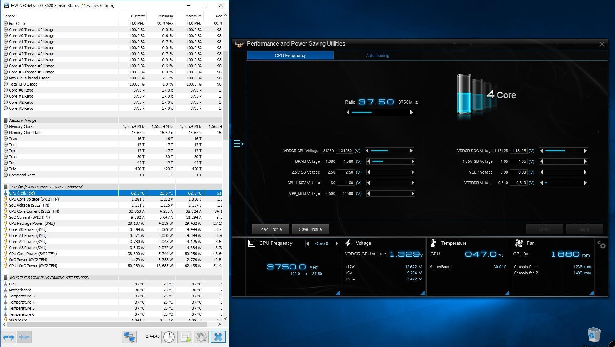Select next core right of Core 0
The height and width of the screenshot is (347, 615).
point(336,244)
